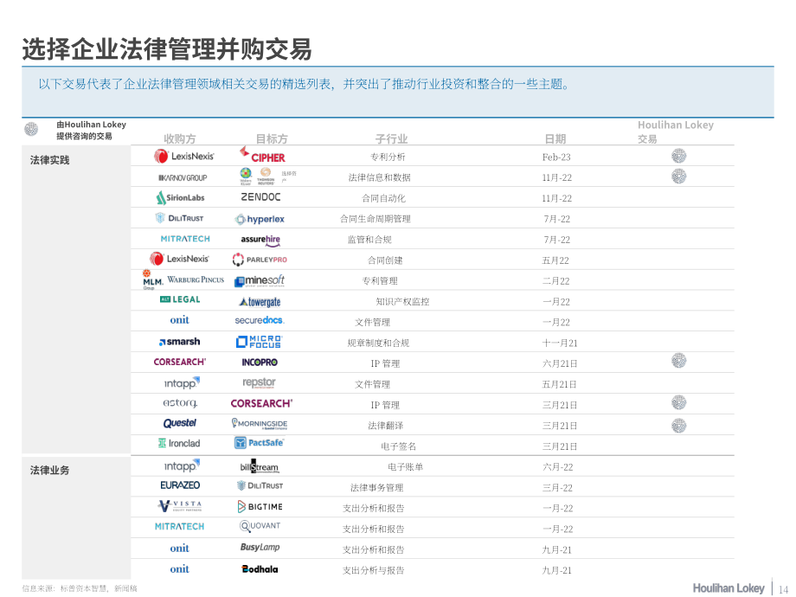Click the hyperlex logo

[x=260, y=219]
